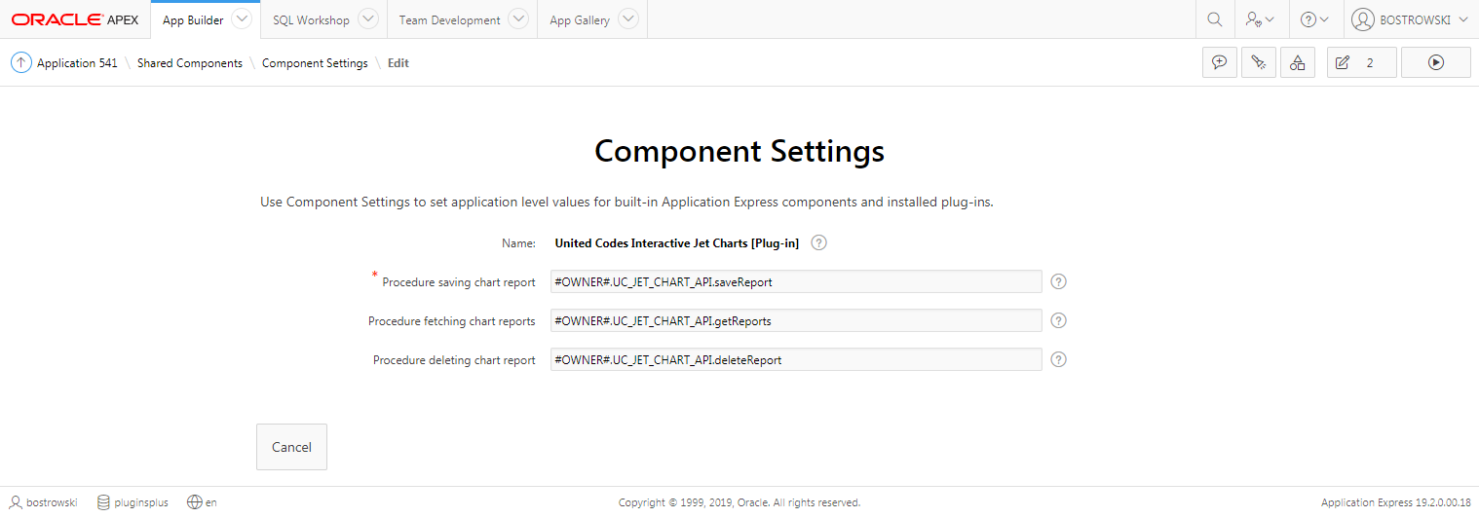Click the Run Application play button
Viewport: 1479px width, 518px height.
pyautogui.click(x=1435, y=62)
